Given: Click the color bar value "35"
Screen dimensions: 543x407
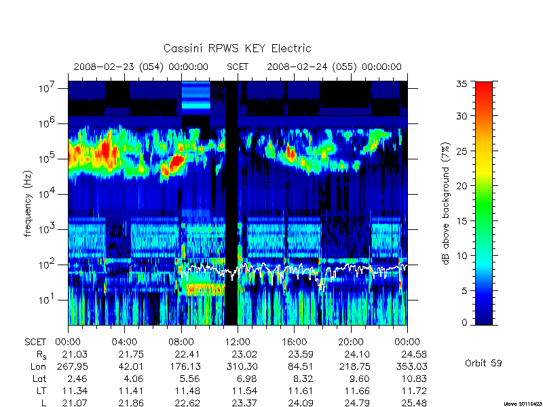Looking at the screenshot, I should 462,83.
